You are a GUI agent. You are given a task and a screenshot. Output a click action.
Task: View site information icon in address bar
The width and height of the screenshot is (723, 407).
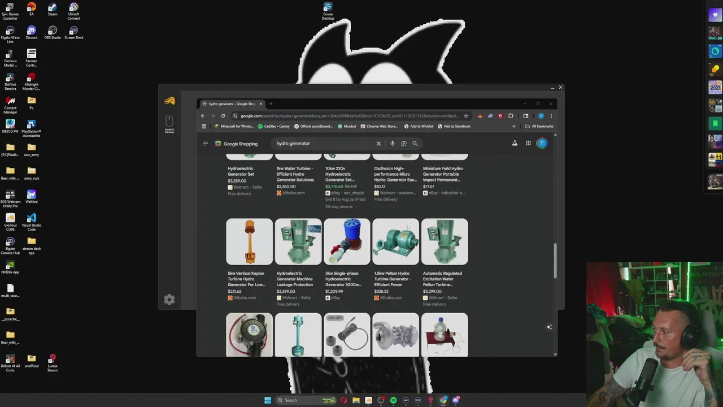pyautogui.click(x=236, y=116)
